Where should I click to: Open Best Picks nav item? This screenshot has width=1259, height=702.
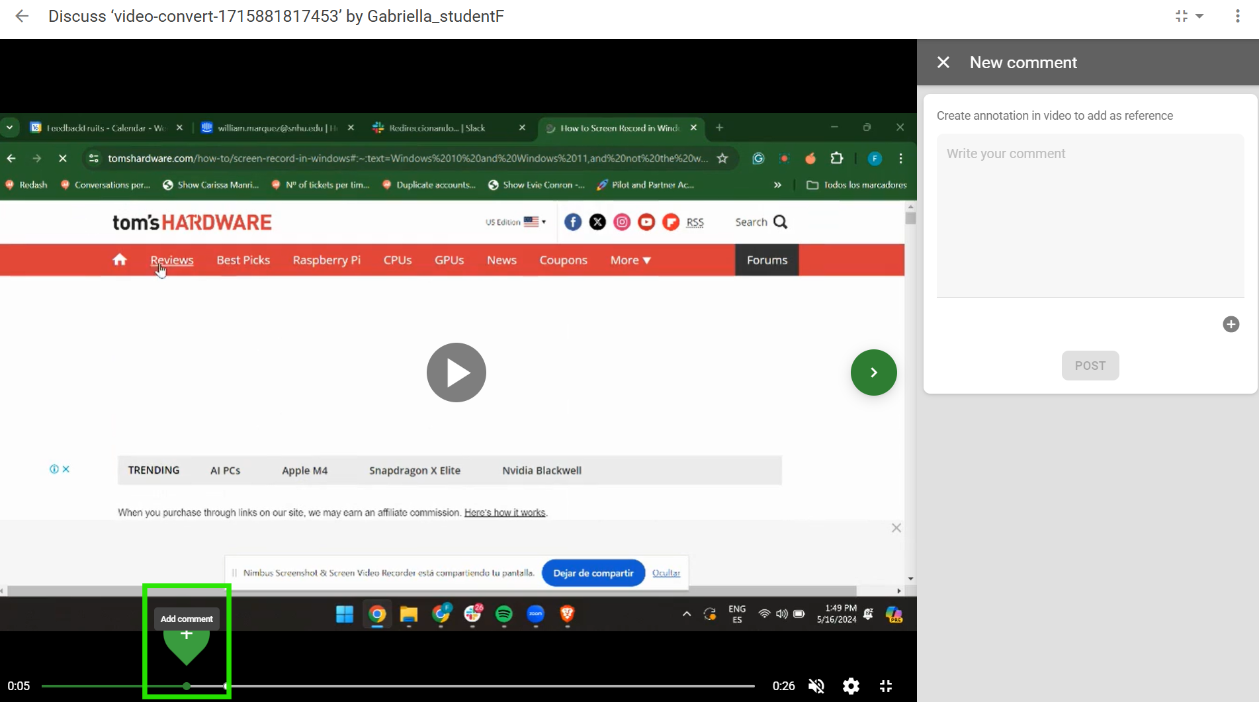(243, 260)
